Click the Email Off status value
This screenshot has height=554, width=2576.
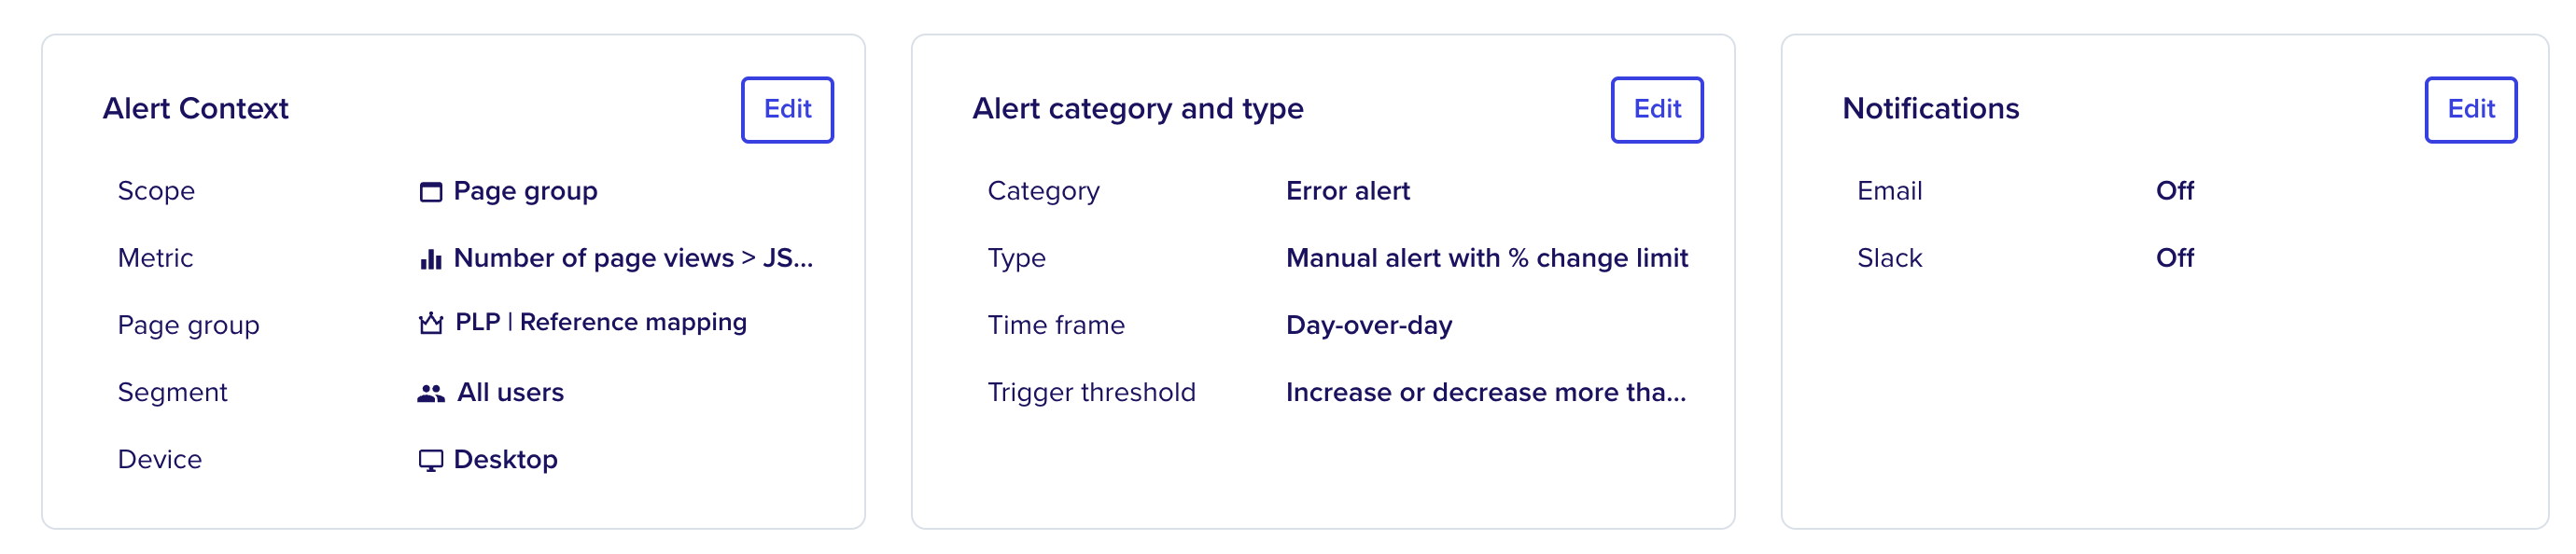(2174, 190)
